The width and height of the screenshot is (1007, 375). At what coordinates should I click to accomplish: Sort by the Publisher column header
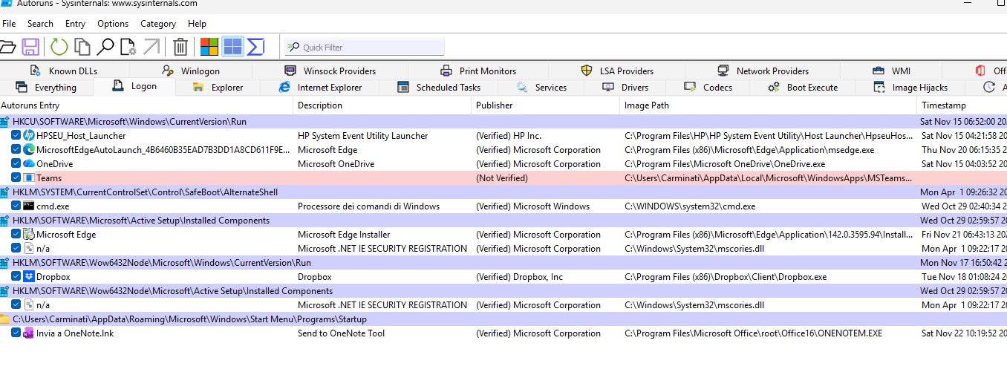(545, 105)
